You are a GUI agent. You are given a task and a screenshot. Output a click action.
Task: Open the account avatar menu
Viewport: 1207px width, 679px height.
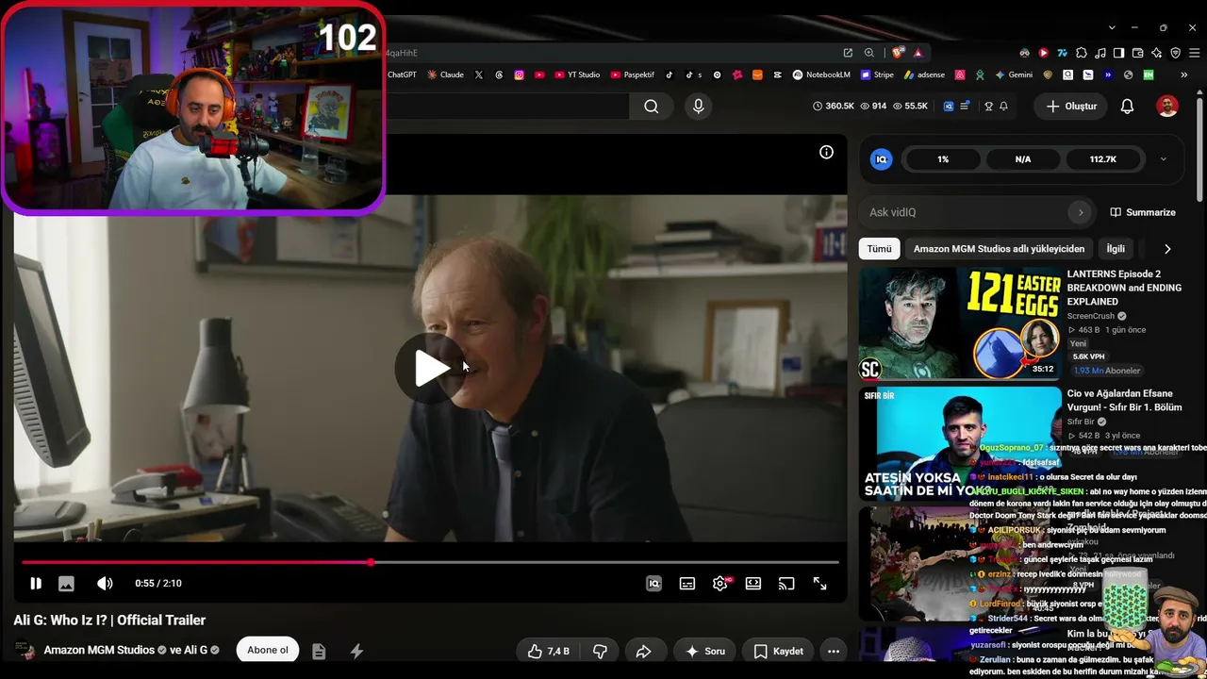(1167, 107)
